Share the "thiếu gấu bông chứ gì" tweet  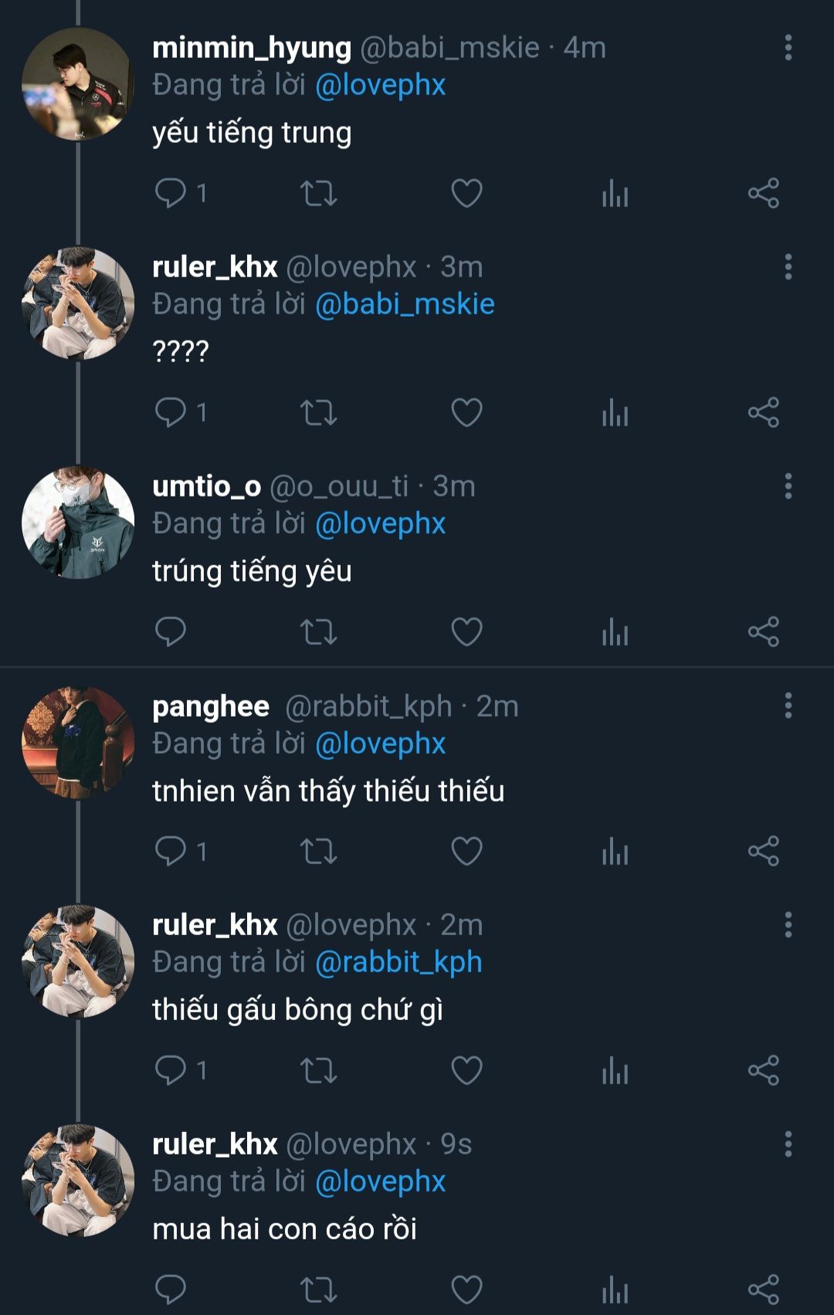point(763,1070)
